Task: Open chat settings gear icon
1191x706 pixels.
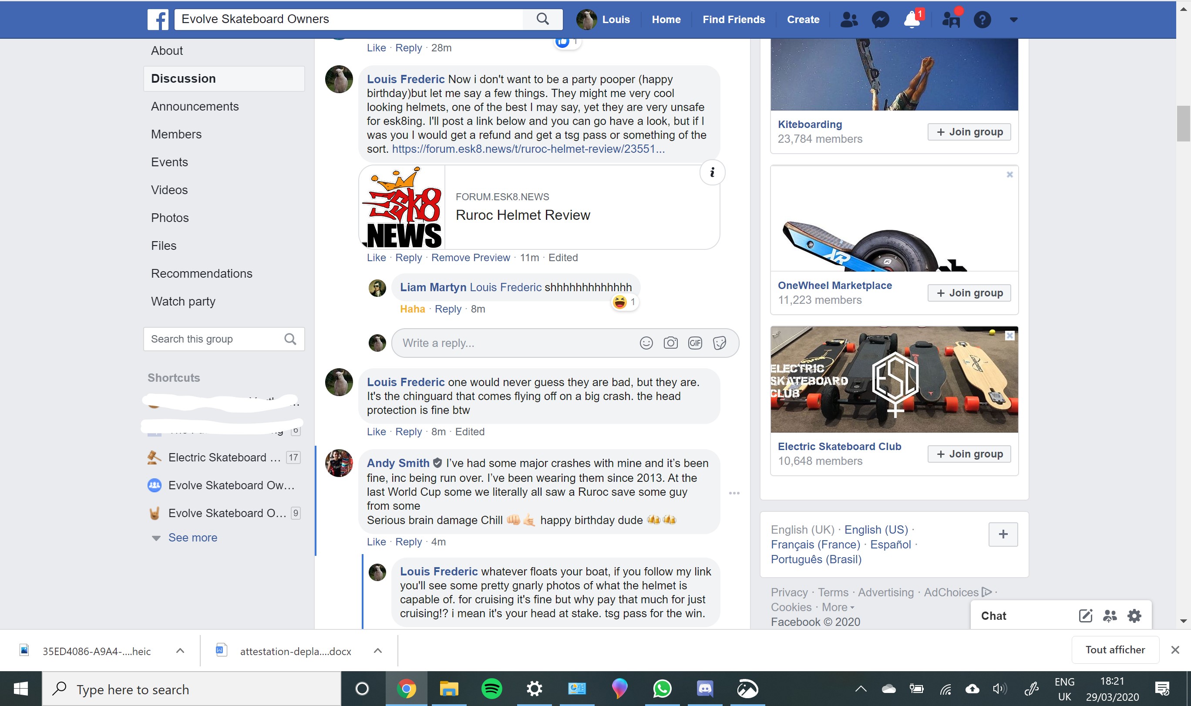Action: click(1134, 616)
